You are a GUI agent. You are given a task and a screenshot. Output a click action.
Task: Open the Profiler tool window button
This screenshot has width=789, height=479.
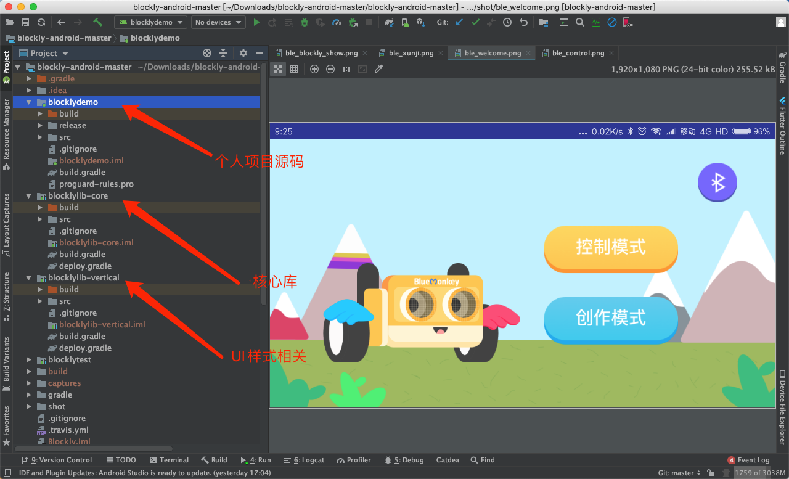354,460
